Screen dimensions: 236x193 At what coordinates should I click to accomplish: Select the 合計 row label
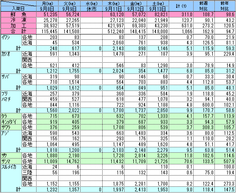[18, 31]
